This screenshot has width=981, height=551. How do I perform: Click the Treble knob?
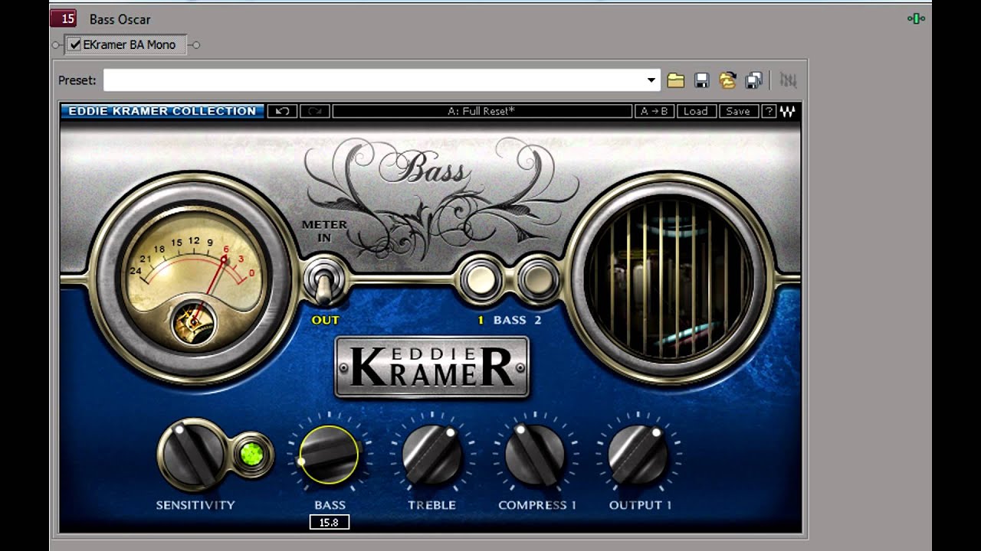click(x=431, y=455)
